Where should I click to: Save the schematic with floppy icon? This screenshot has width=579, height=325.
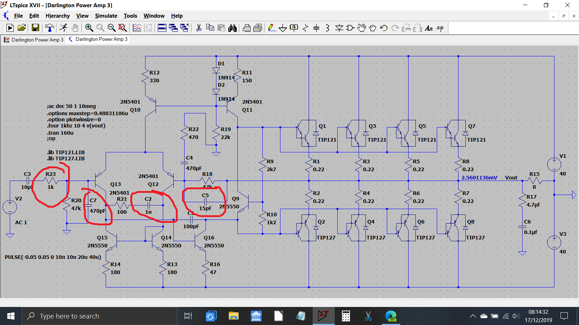[35, 28]
